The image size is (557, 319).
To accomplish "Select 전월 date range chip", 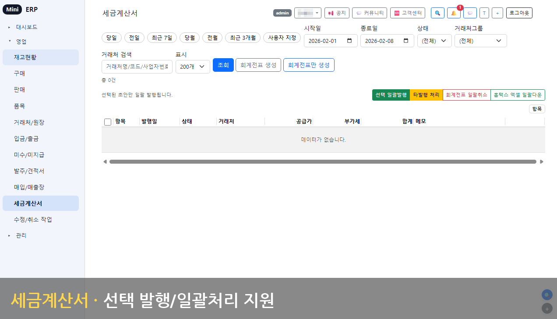I will (212, 38).
